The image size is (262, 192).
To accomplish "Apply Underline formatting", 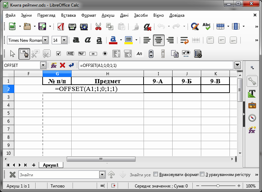I will point(99,40).
